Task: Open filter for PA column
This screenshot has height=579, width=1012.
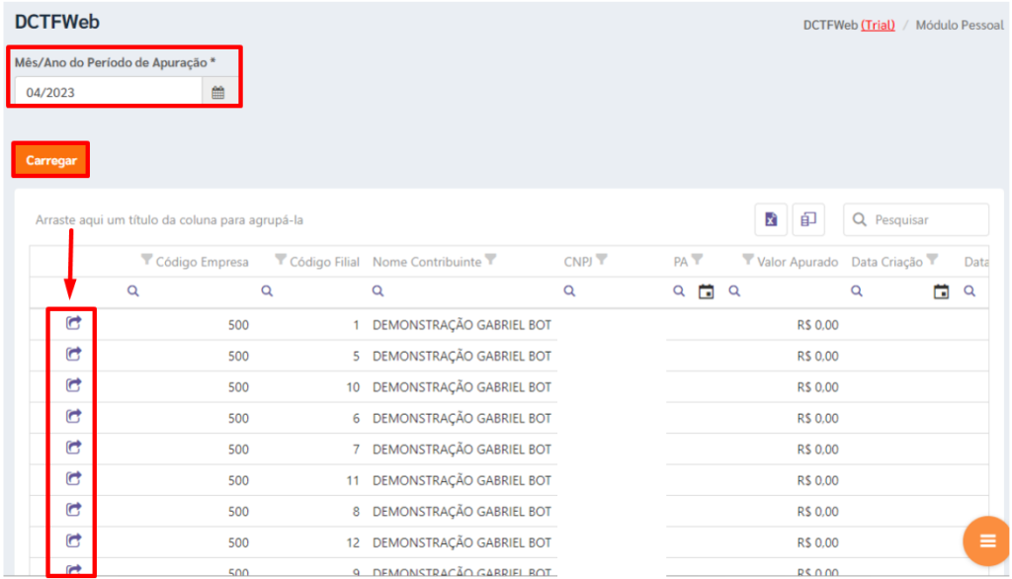Action: coord(697,260)
